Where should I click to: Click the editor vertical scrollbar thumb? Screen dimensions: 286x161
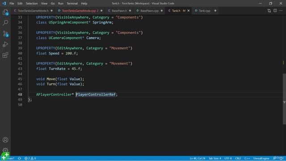[x=284, y=99]
